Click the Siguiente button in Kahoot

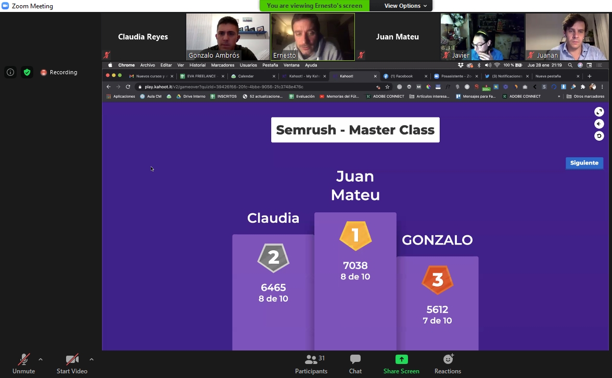(x=584, y=163)
